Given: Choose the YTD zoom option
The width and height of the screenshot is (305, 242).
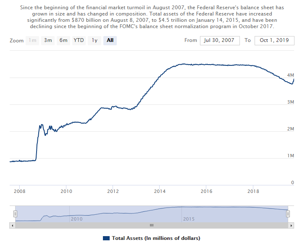Looking at the screenshot, I should tap(79, 40).
